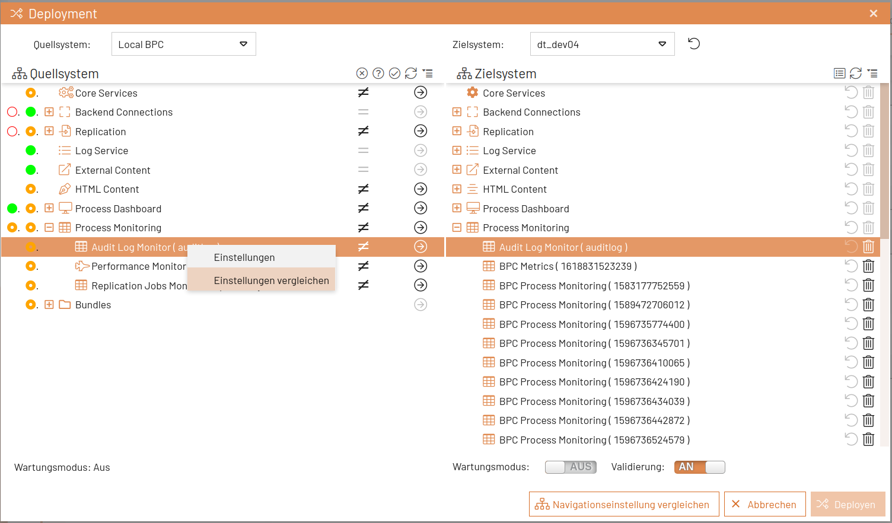Deploy Audit Log Monitor using its arrow icon

(420, 247)
